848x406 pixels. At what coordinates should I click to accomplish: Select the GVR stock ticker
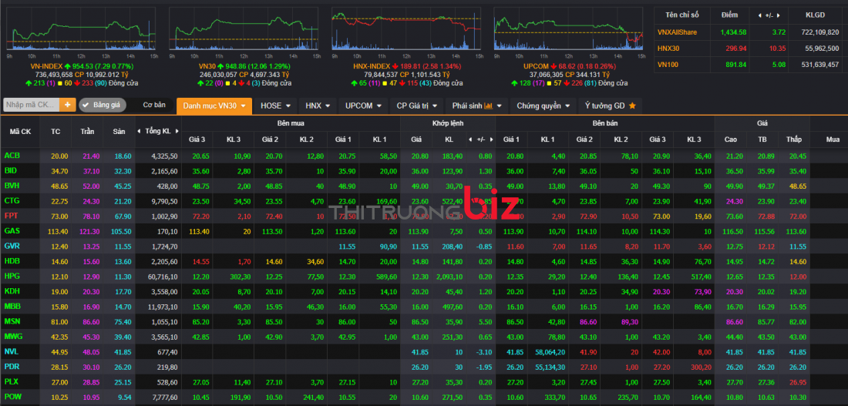(x=12, y=246)
